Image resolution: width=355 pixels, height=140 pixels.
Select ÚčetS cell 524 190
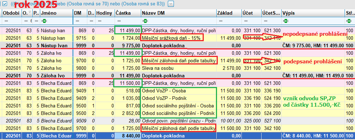(271, 98)
